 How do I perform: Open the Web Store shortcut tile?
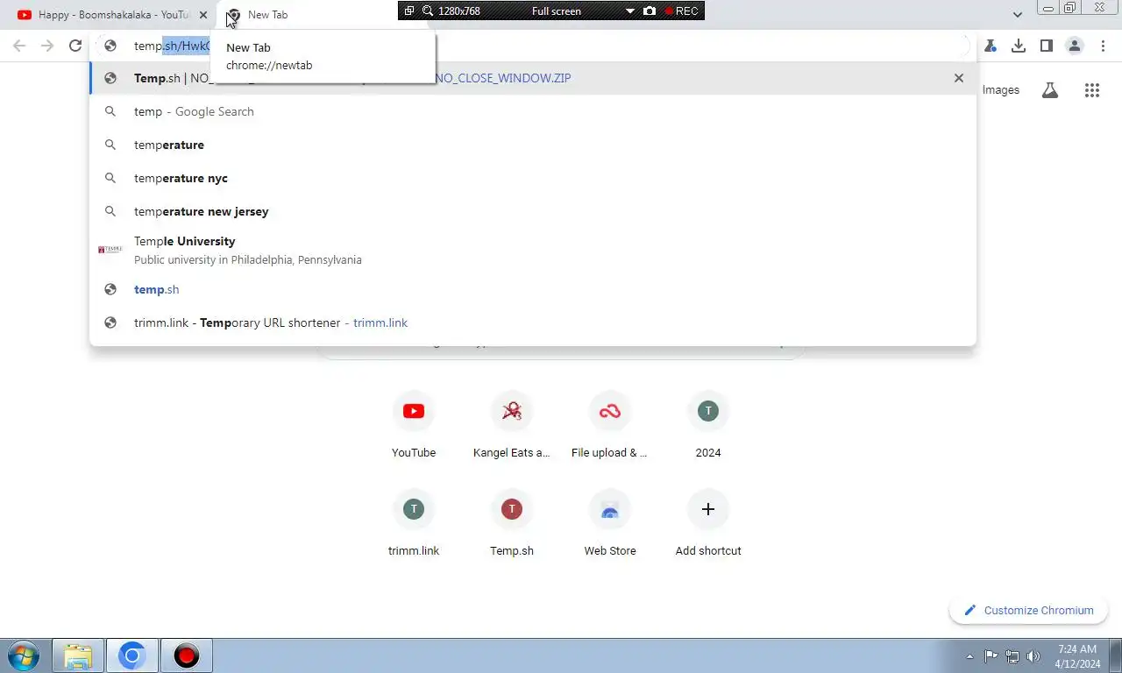pos(610,524)
